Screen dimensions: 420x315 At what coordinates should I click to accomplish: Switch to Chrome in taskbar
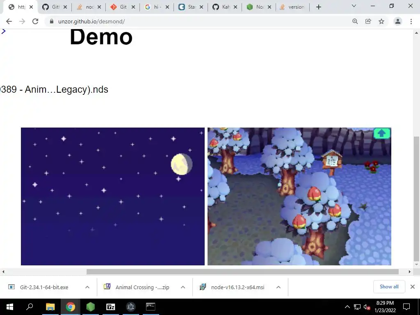pyautogui.click(x=71, y=307)
